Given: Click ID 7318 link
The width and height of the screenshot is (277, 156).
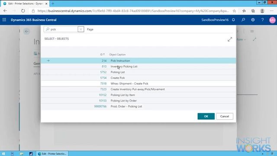Looking at the screenshot, I should [103, 84].
